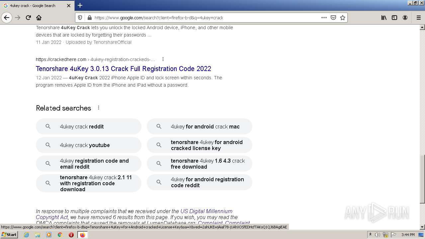
Task: Open the Windows Start menu
Action: pyautogui.click(x=9, y=235)
